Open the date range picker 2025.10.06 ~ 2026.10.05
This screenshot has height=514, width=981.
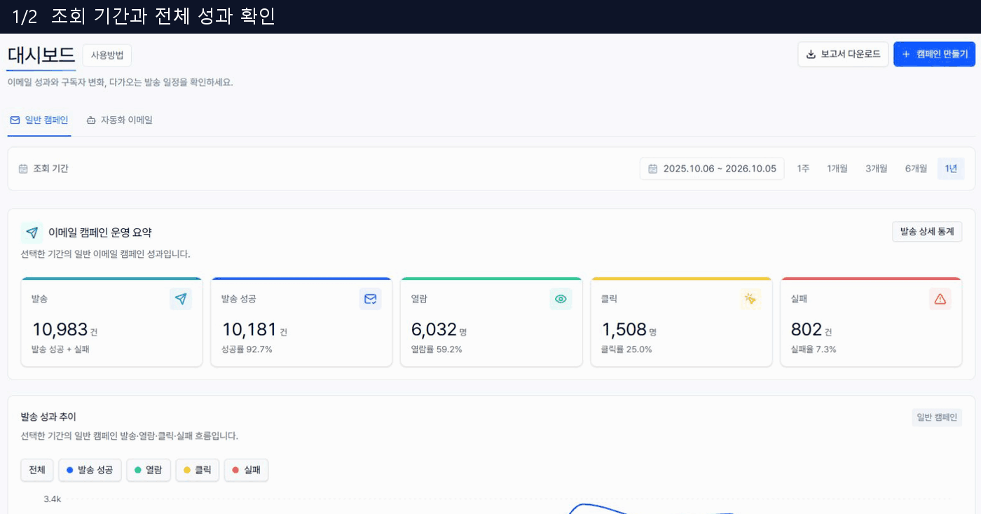click(712, 169)
